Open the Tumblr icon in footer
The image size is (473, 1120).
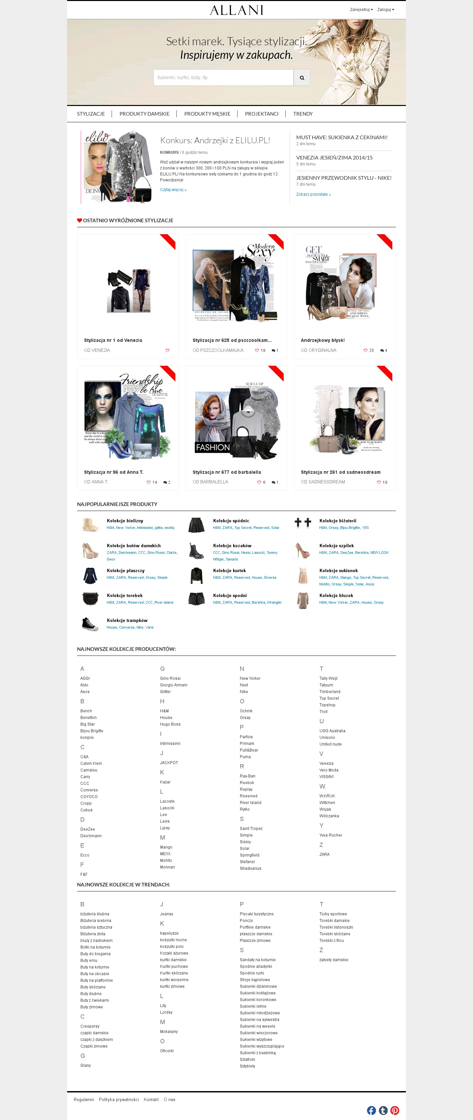point(383,1110)
